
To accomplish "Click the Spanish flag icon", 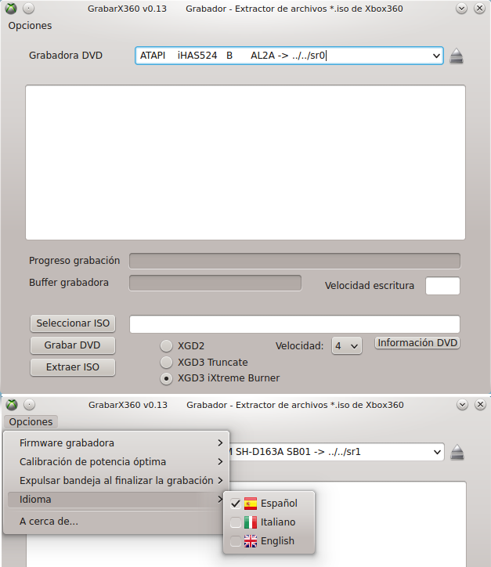I will [251, 504].
